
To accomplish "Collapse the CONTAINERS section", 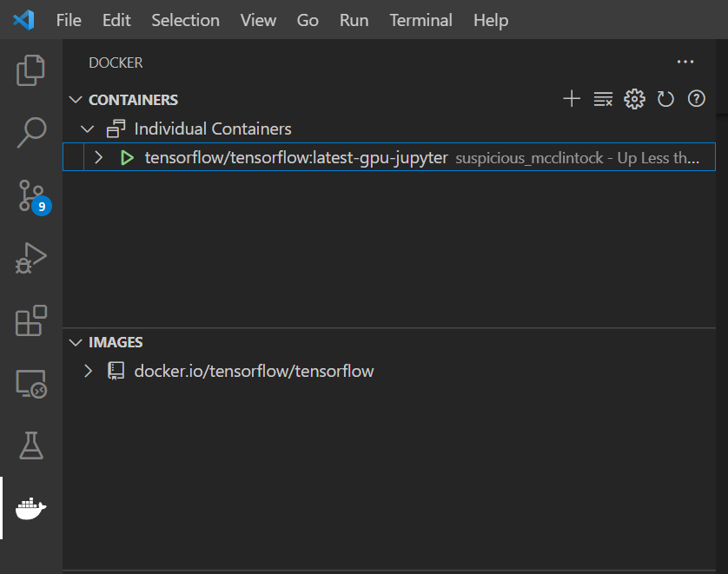I will pyautogui.click(x=76, y=100).
